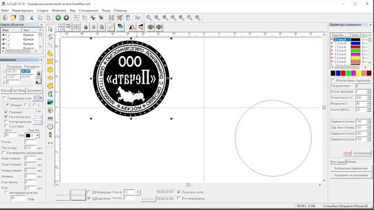374x210 pixels.
Task: Open the 'Редактировать' menu
Action: click(23, 10)
